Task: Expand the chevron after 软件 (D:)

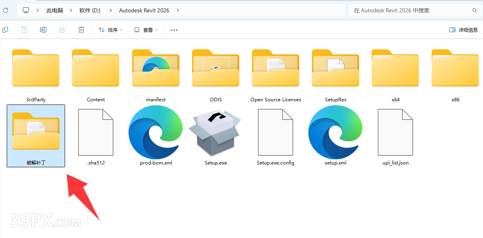Action: point(110,10)
